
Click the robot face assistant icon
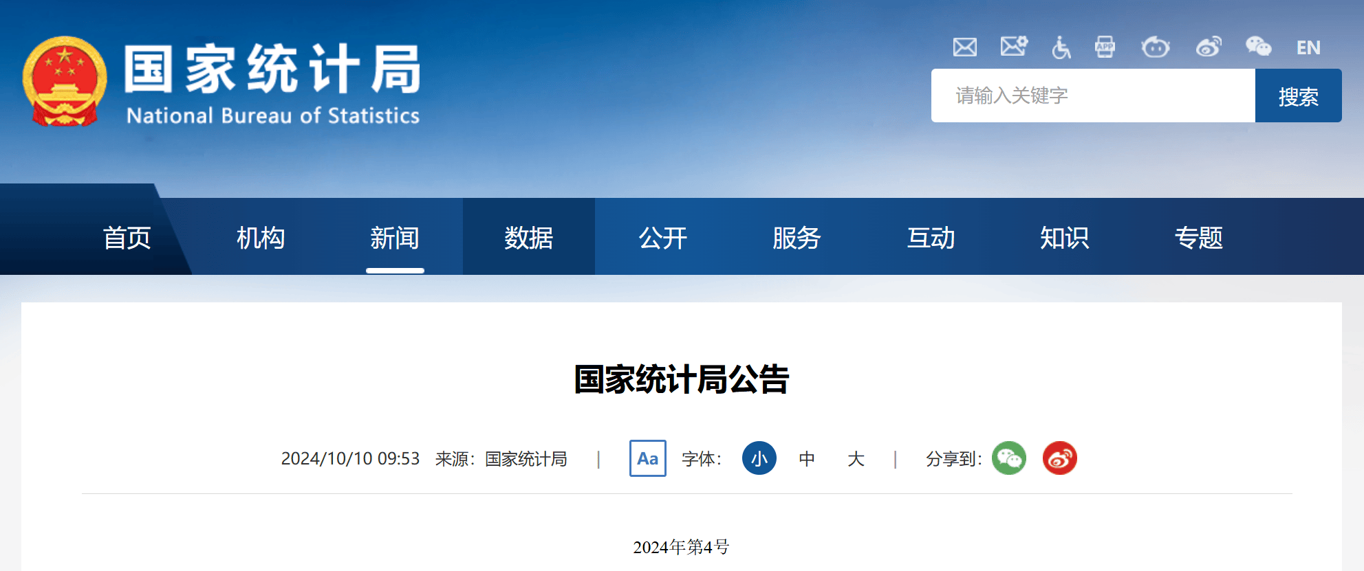point(1156,47)
